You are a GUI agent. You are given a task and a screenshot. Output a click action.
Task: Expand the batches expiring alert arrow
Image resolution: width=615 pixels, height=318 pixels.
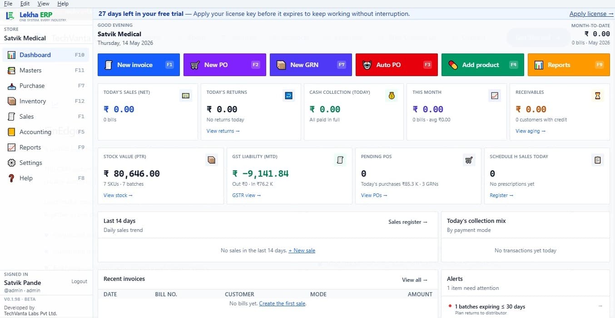pyautogui.click(x=600, y=306)
